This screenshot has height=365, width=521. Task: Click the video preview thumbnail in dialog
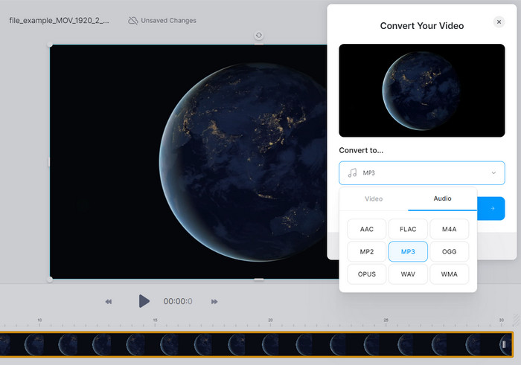click(421, 90)
